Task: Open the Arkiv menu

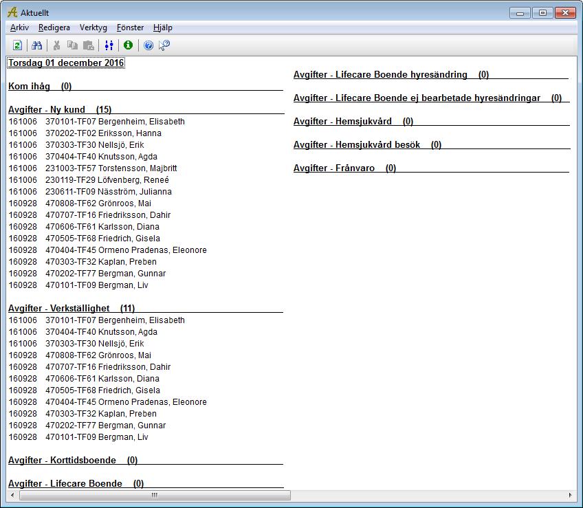Action: click(19, 27)
